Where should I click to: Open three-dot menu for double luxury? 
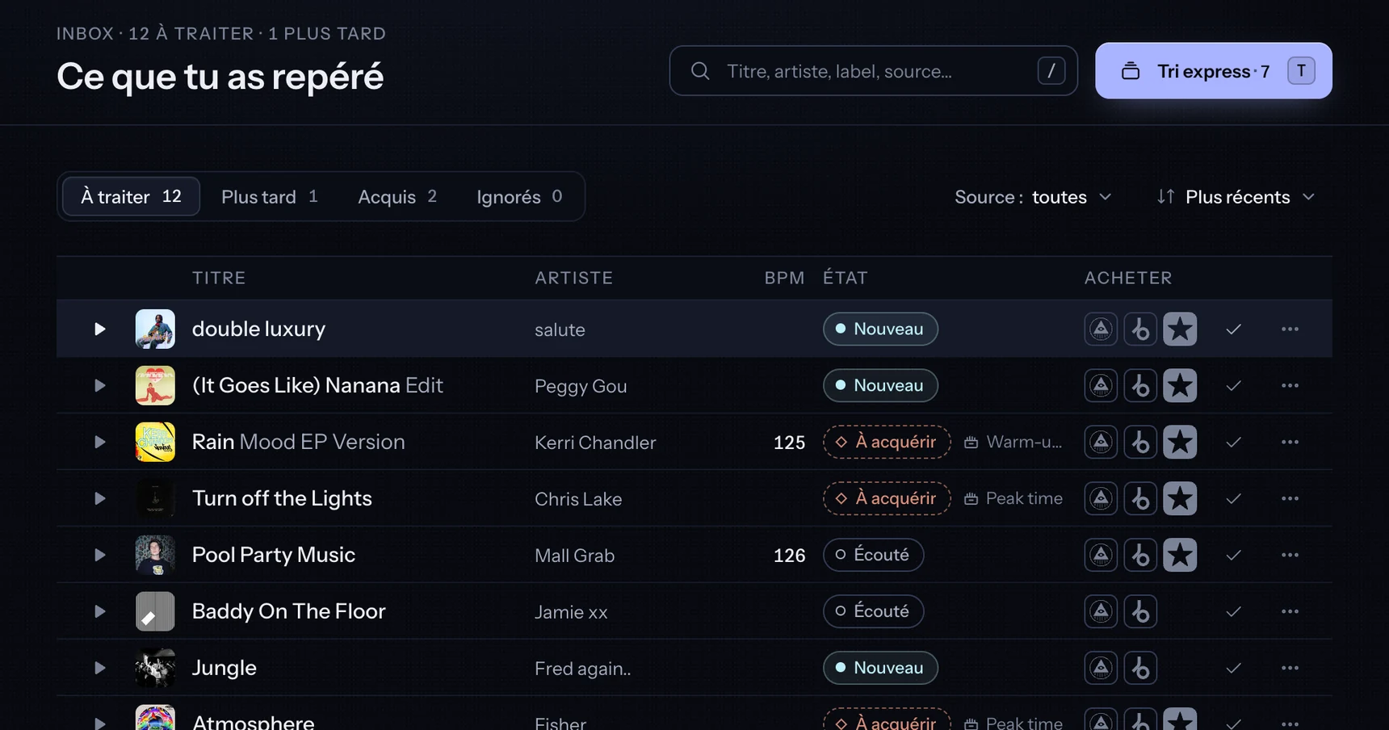1290,329
